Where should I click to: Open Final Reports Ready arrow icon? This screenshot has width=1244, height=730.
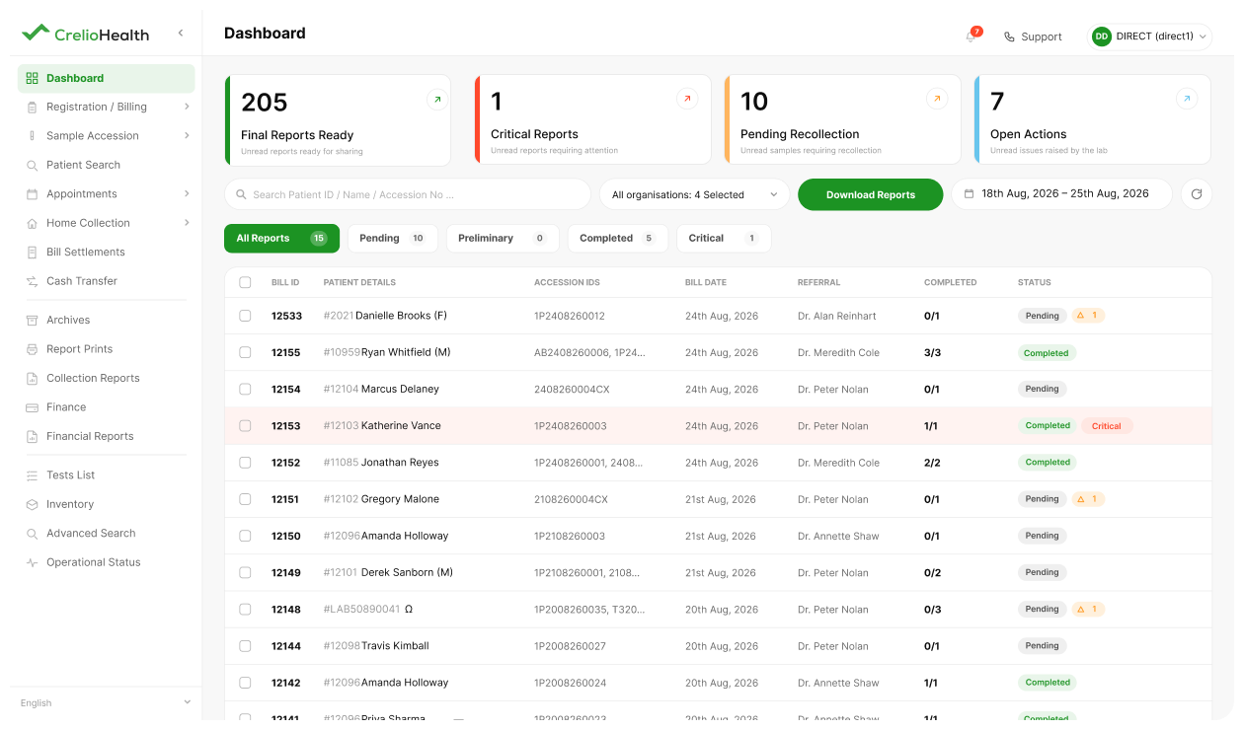click(x=437, y=99)
